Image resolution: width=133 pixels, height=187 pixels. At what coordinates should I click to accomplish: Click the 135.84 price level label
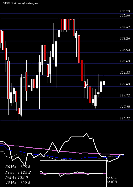coord(125,15)
